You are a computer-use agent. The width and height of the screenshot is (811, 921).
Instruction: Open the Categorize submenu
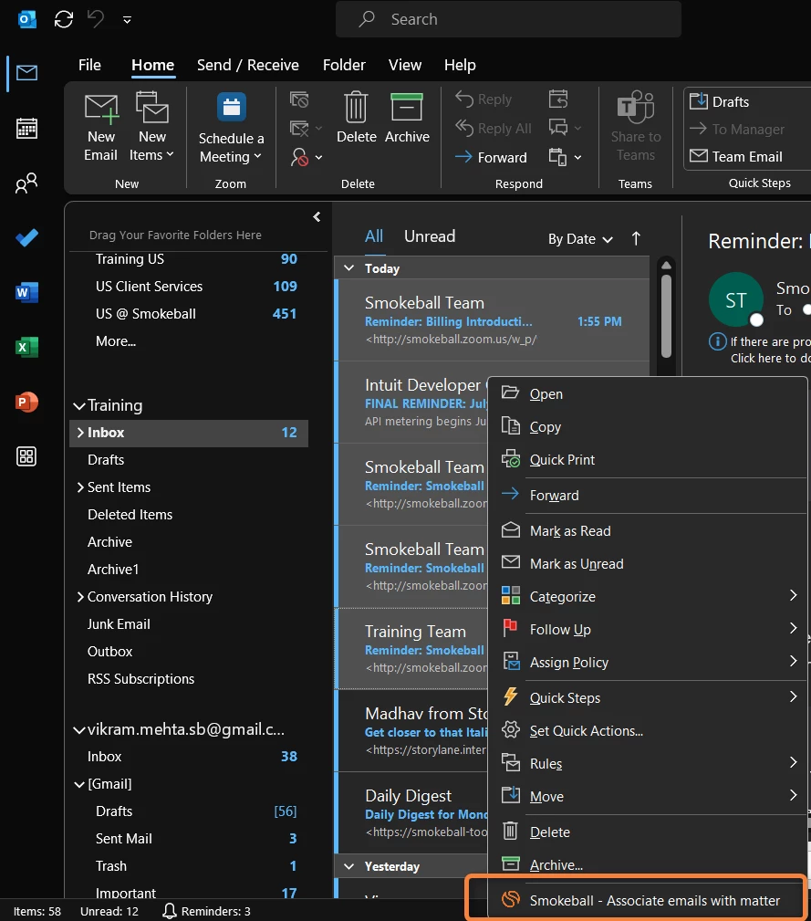pos(648,596)
